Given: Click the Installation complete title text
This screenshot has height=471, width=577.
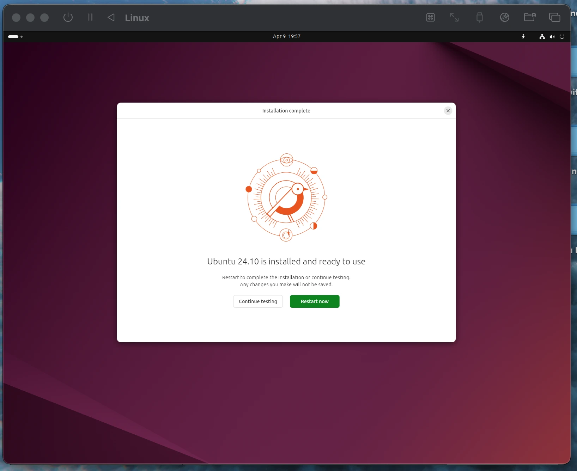Looking at the screenshot, I should (x=286, y=111).
